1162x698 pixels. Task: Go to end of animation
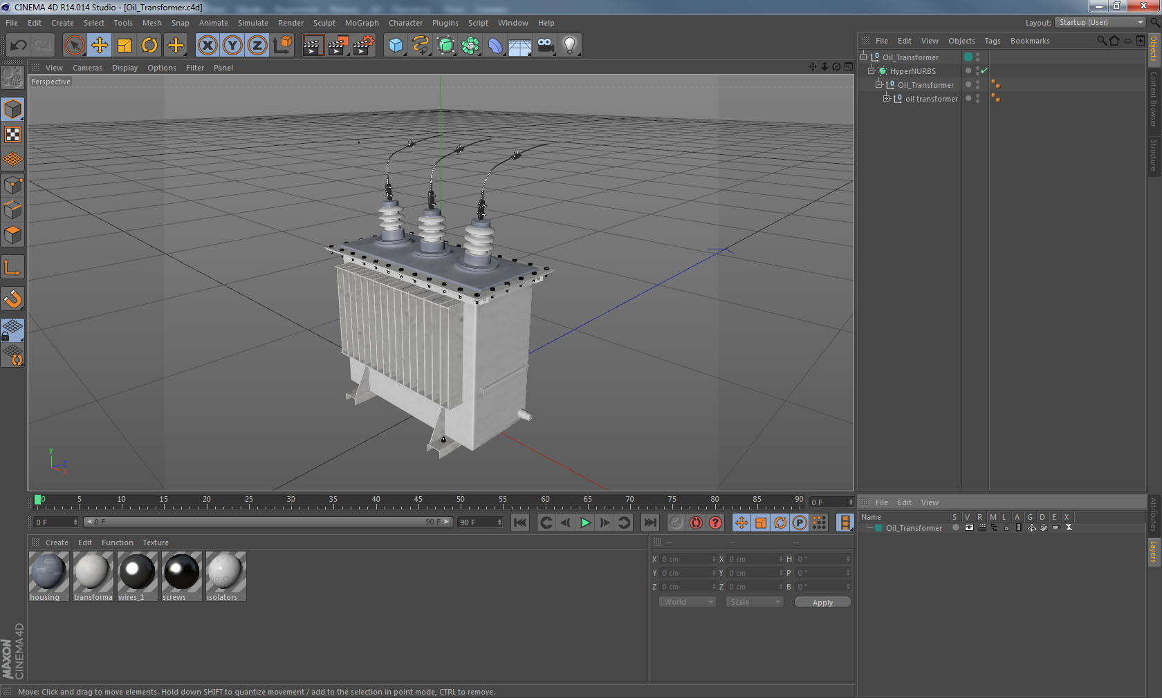pyautogui.click(x=649, y=522)
